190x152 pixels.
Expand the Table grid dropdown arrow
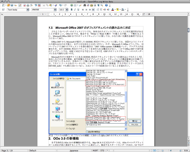(x=77, y=5)
